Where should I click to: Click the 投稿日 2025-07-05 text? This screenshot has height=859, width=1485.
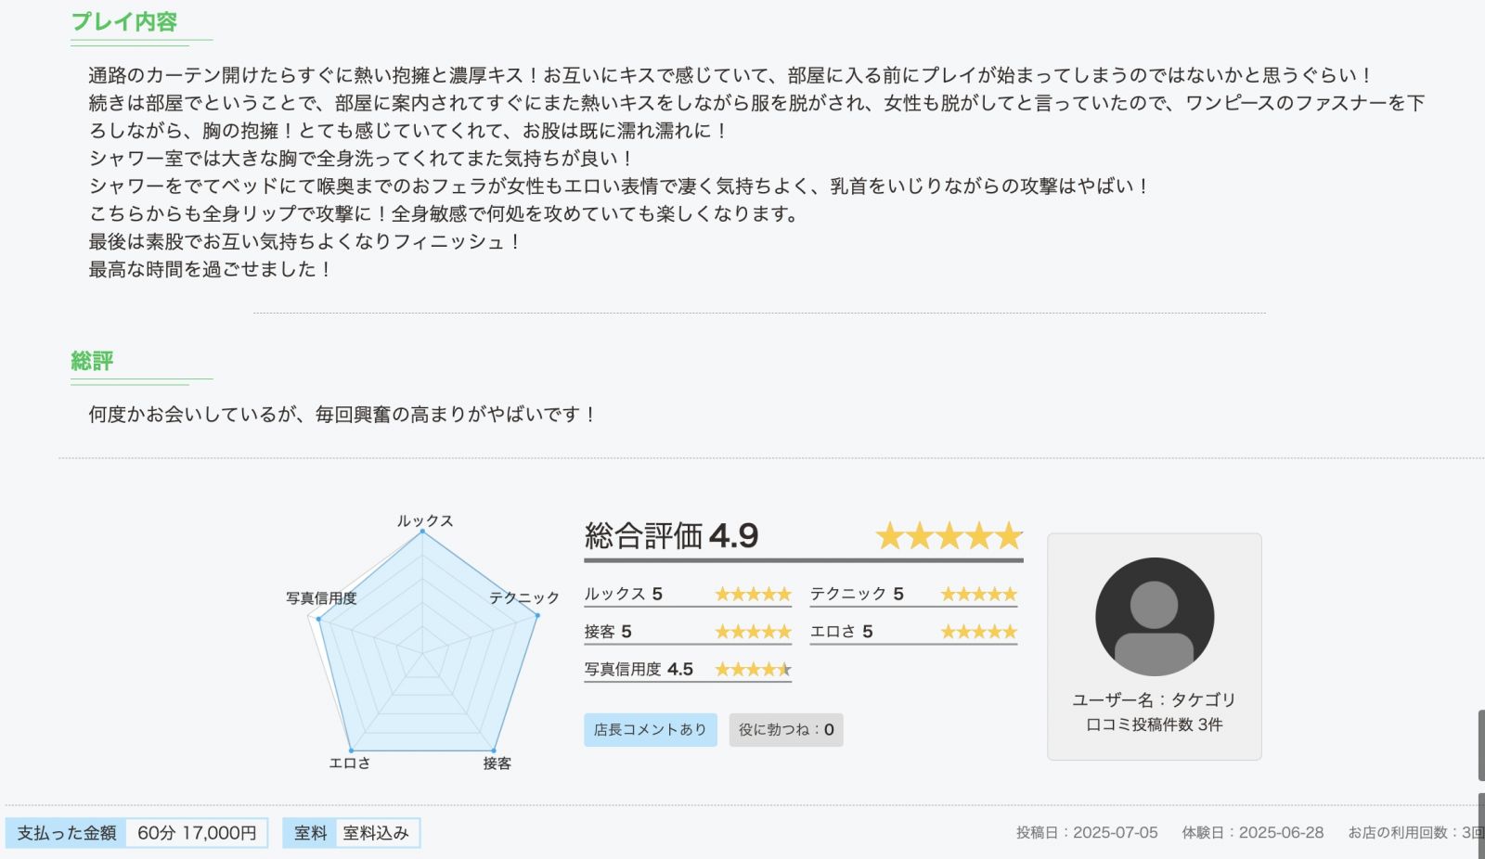click(x=1087, y=833)
